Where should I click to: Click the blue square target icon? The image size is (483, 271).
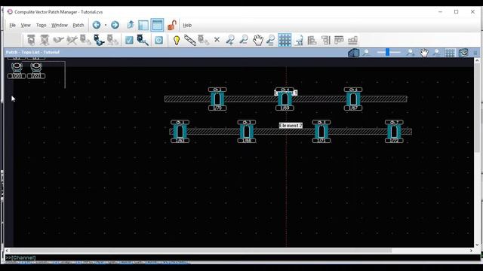click(158, 40)
